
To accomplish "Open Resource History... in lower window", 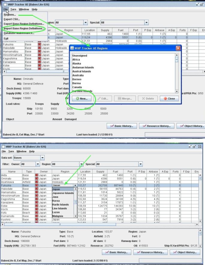I will pyautogui.click(x=150, y=252).
